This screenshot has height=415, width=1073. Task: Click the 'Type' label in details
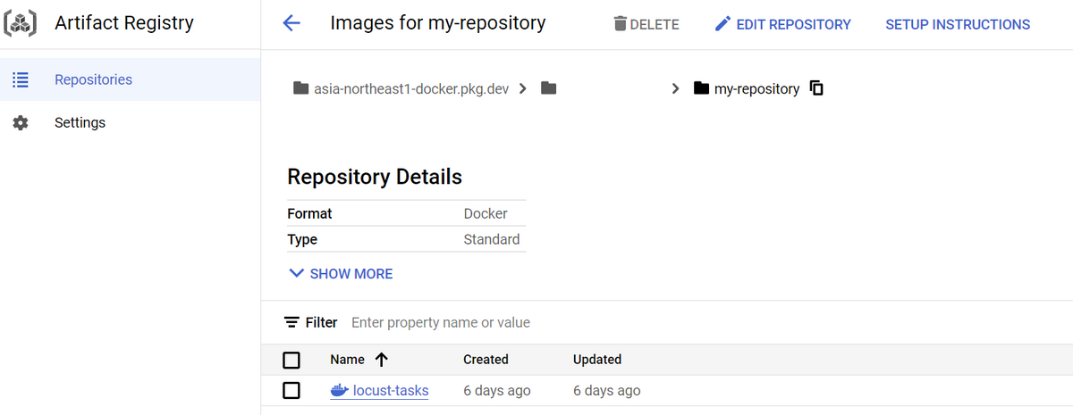coord(302,239)
